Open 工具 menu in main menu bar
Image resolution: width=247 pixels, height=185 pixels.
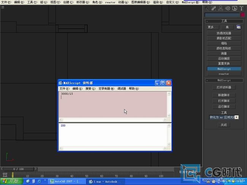point(32,2)
